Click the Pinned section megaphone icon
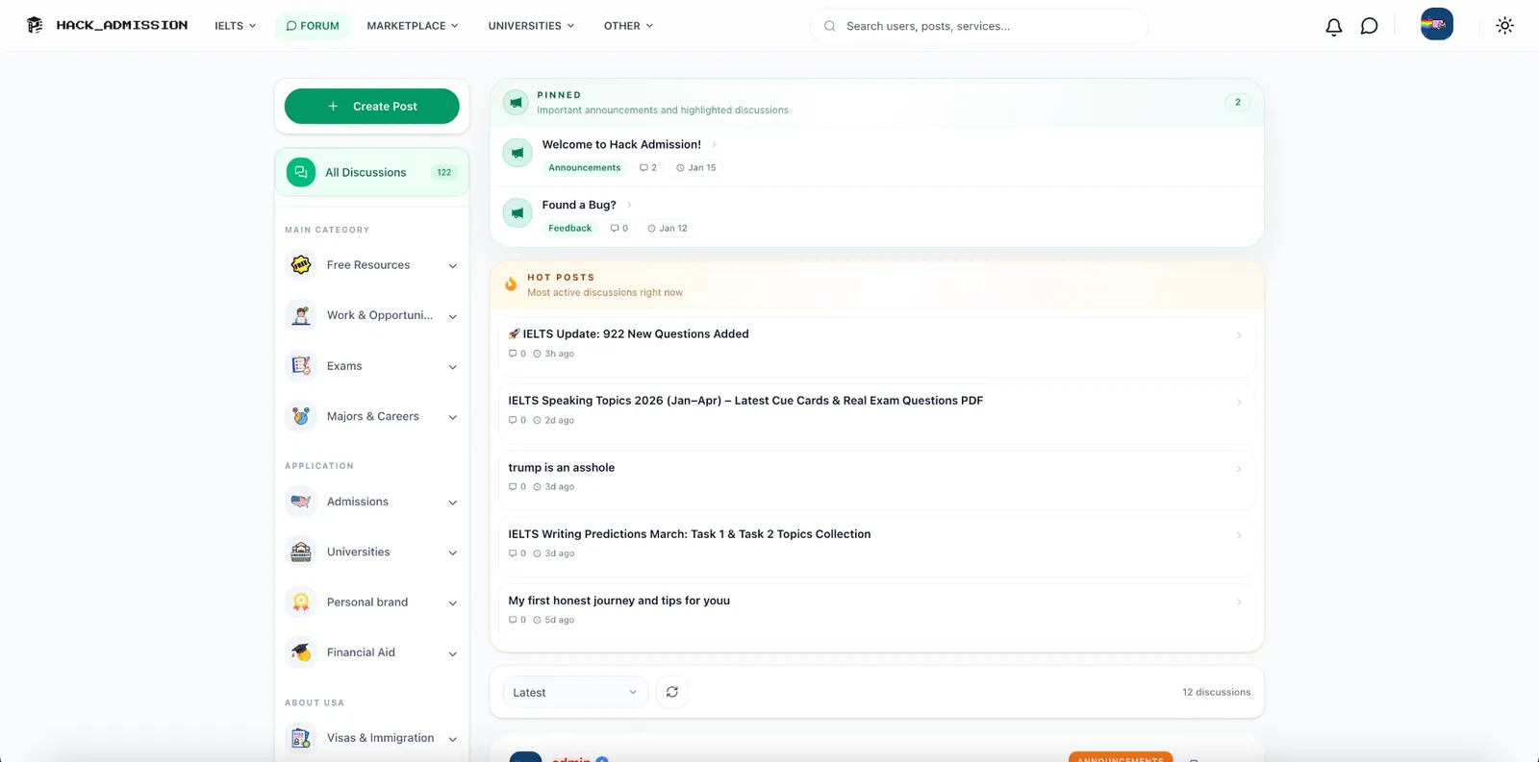The image size is (1539, 762). coord(517,102)
